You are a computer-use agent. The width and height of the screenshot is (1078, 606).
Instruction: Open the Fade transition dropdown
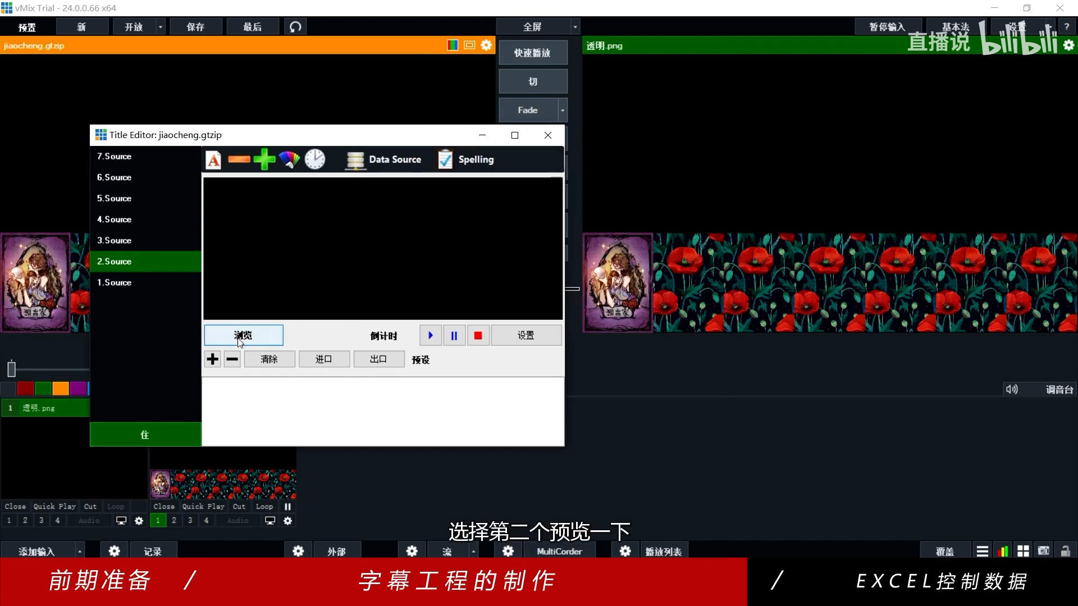[563, 110]
